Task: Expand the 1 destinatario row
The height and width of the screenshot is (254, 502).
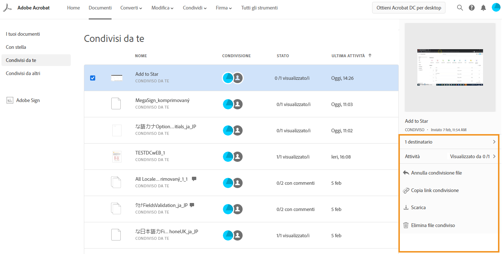Action: pos(449,142)
